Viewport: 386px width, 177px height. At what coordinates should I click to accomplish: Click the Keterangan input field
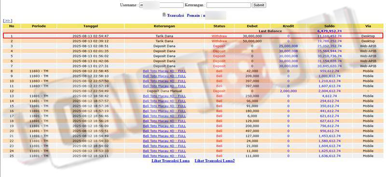point(228,5)
